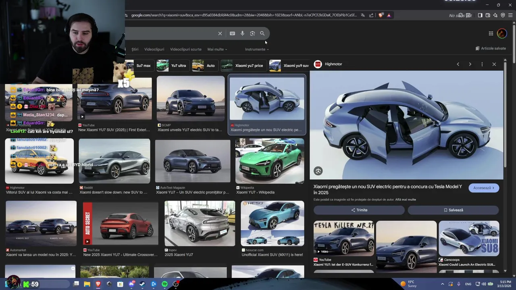Click the Trimite share button
This screenshot has height=290, width=516.
pos(359,210)
